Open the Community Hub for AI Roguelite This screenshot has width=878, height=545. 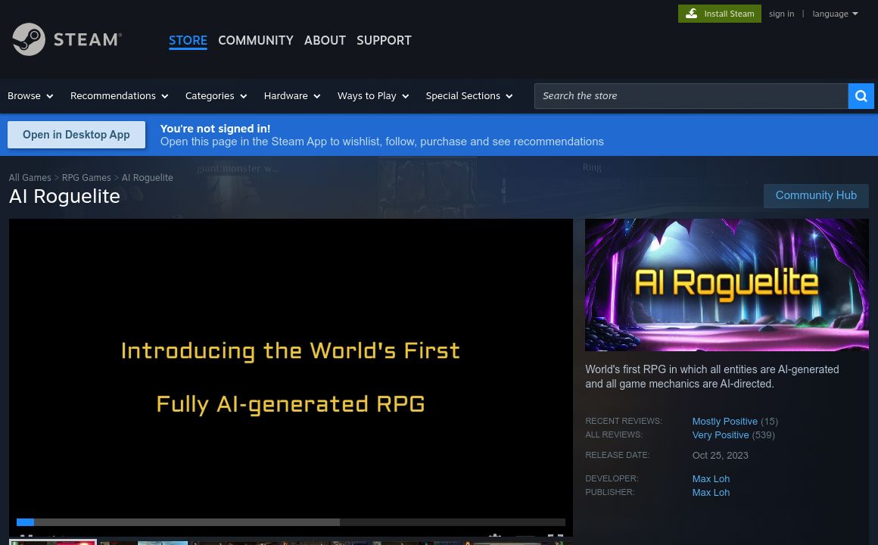pyautogui.click(x=816, y=195)
